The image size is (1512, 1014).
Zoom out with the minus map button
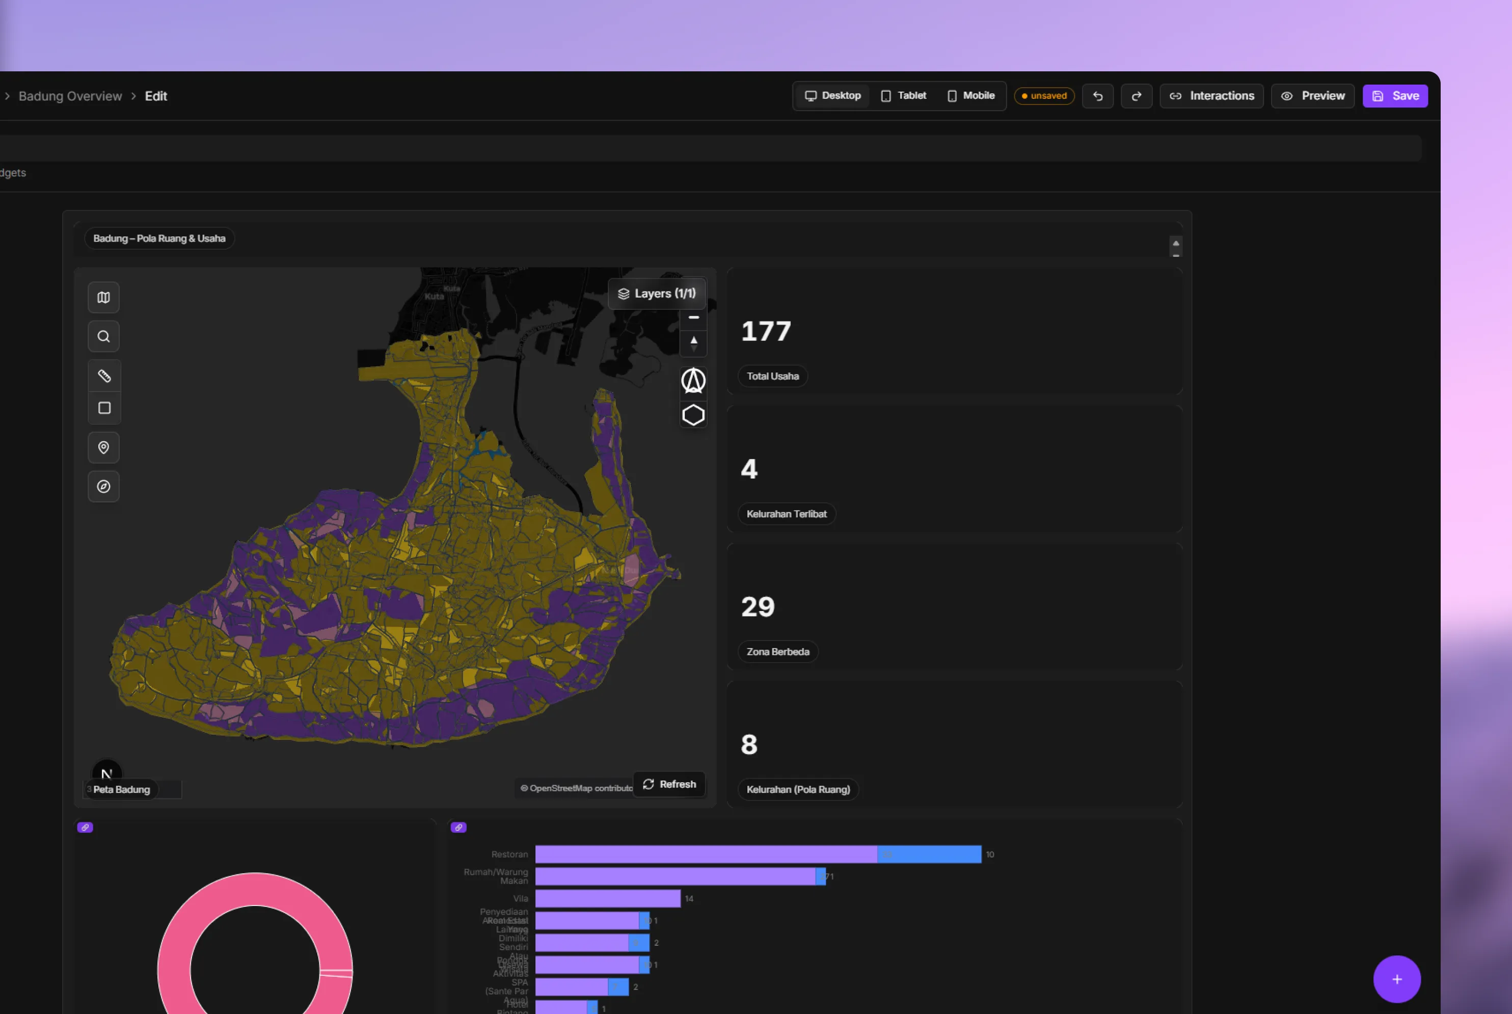click(694, 317)
